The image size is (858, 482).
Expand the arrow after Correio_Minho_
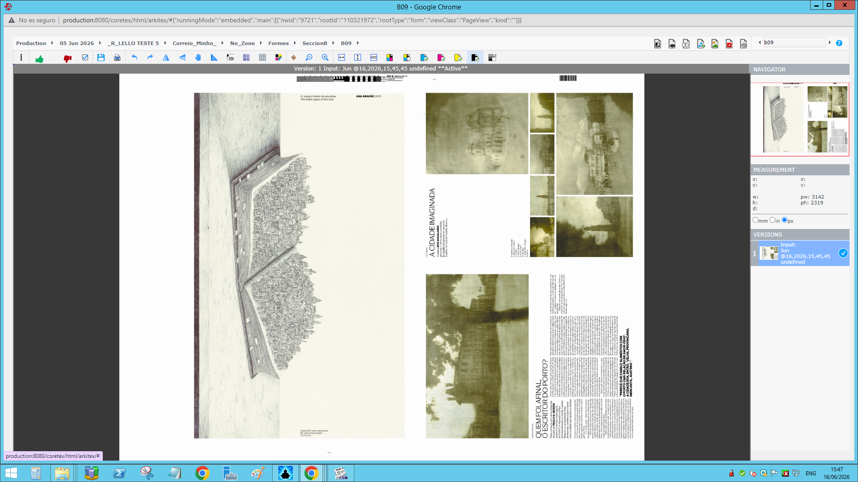223,43
